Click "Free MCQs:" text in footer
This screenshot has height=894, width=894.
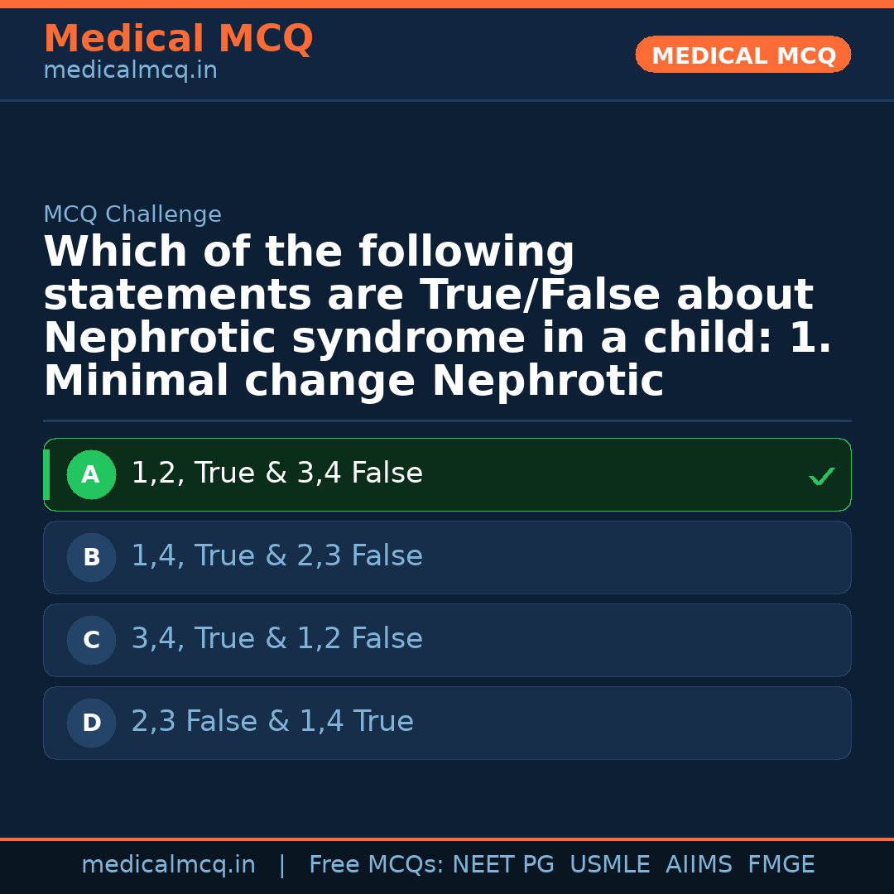(x=376, y=865)
